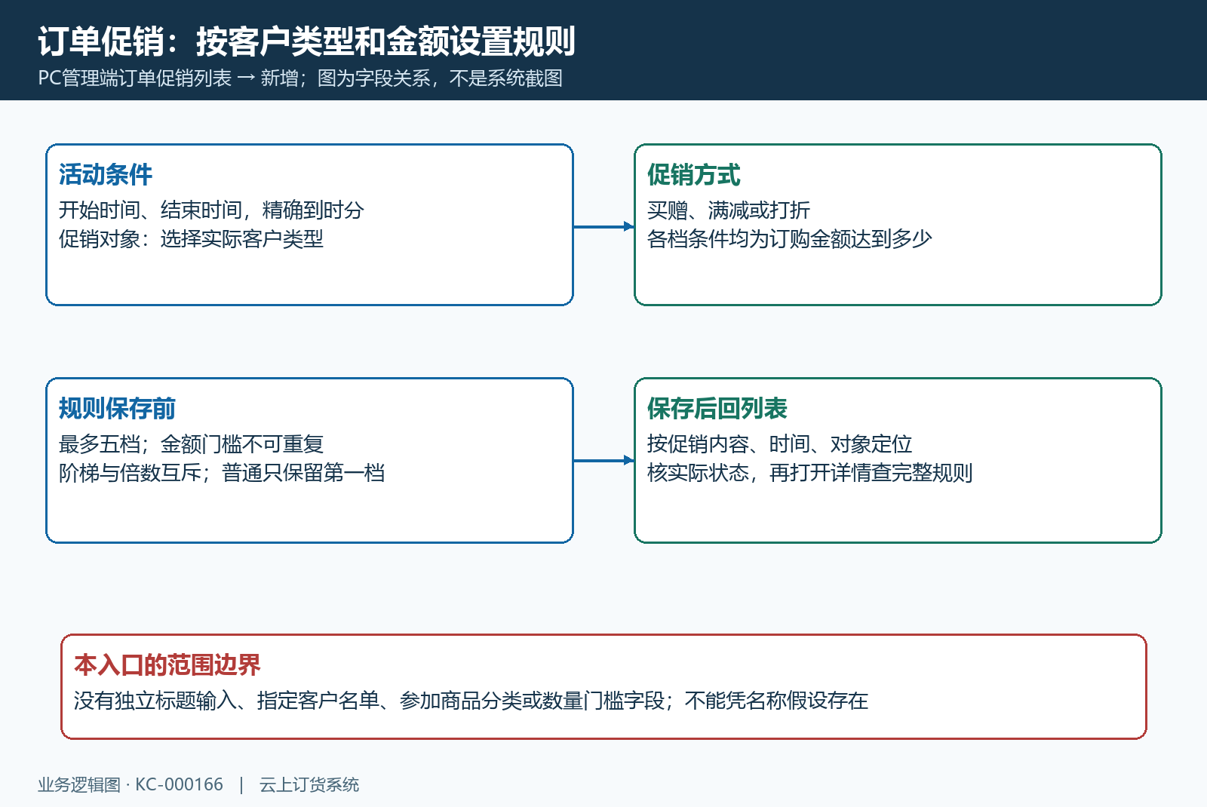This screenshot has width=1207, height=807.
Task: Click the footer text 云上订货系统
Action: tap(309, 785)
